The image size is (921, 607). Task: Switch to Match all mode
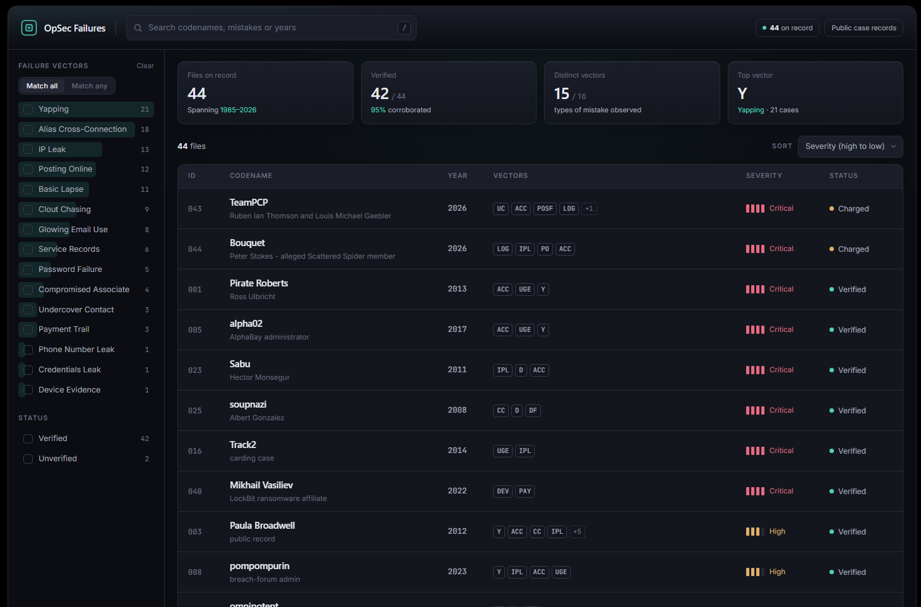tap(42, 86)
